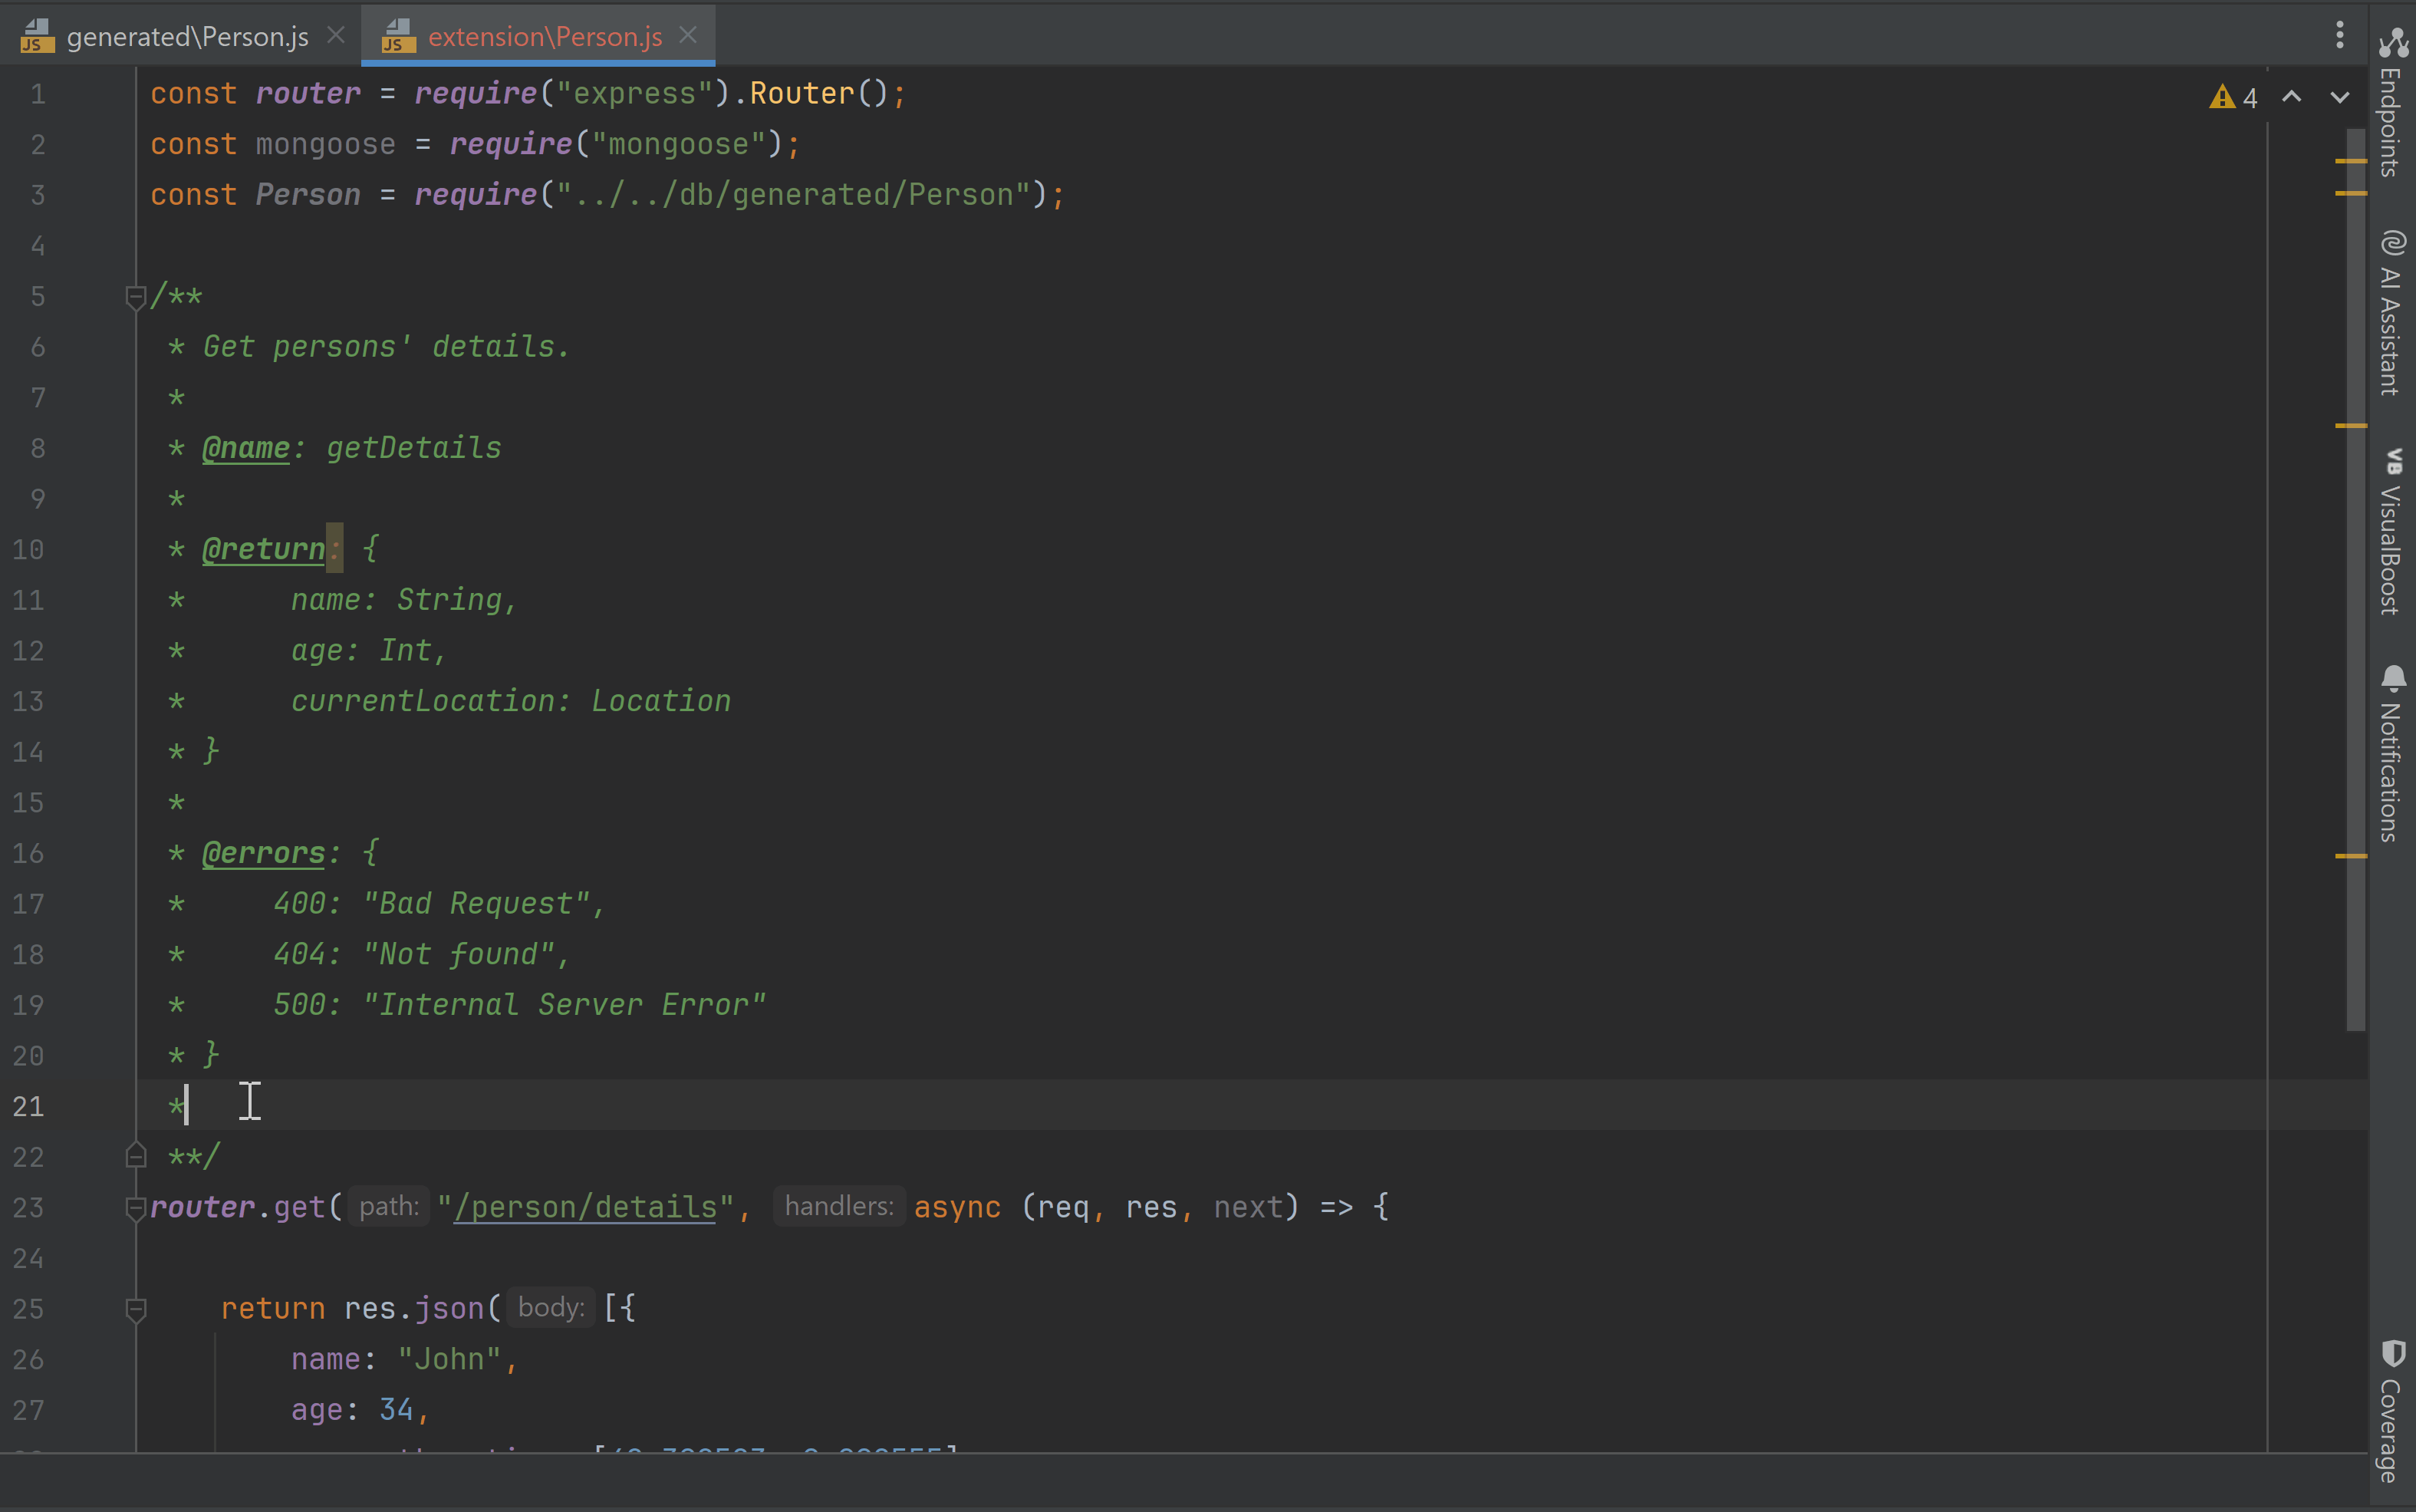Image resolution: width=2416 pixels, height=1512 pixels.
Task: Open the AI Assistant panel
Action: tap(2392, 312)
